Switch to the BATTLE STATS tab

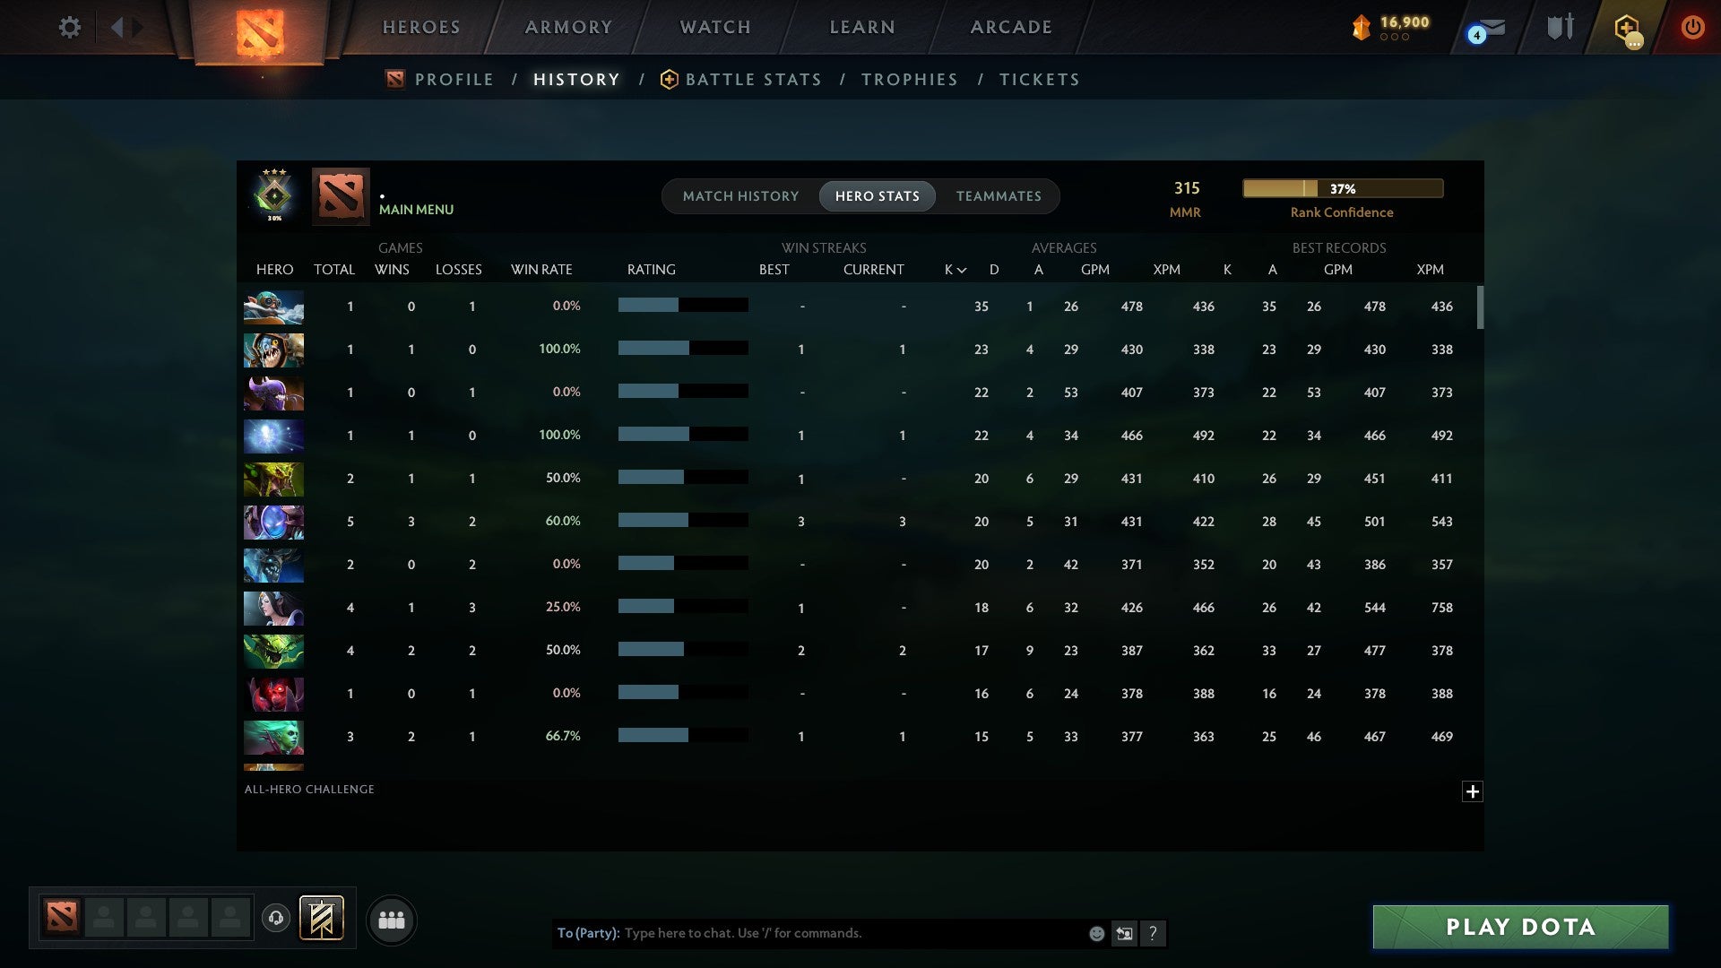(754, 80)
